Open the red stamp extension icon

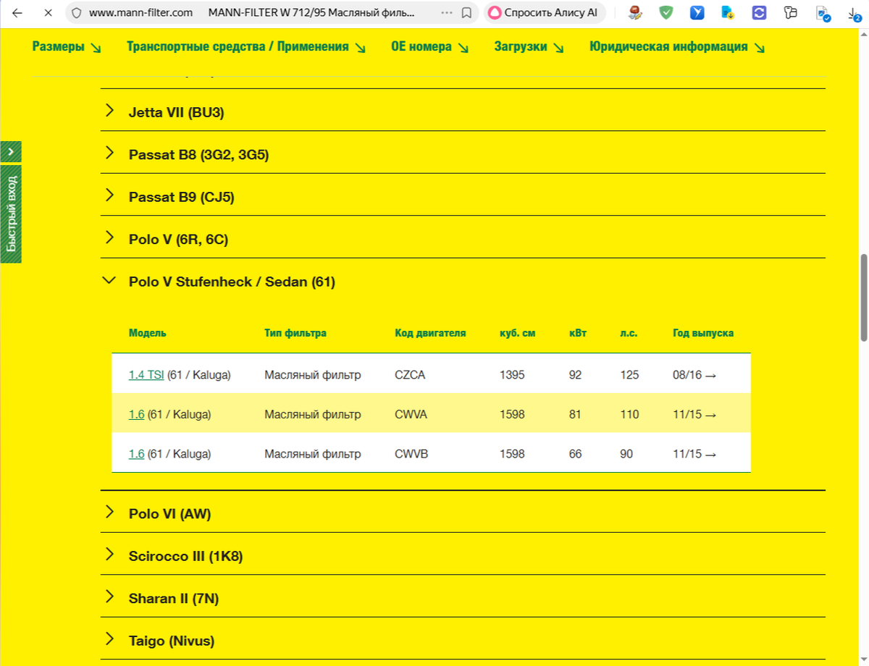pos(635,13)
